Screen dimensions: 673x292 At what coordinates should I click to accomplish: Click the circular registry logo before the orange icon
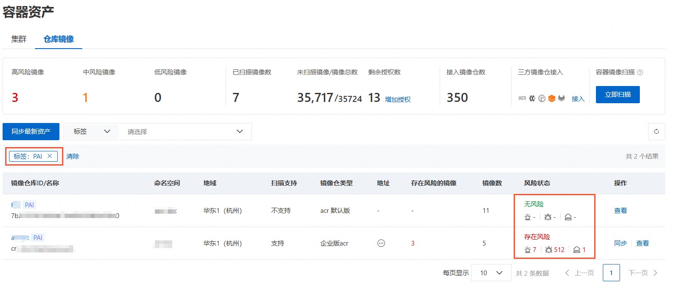point(542,98)
